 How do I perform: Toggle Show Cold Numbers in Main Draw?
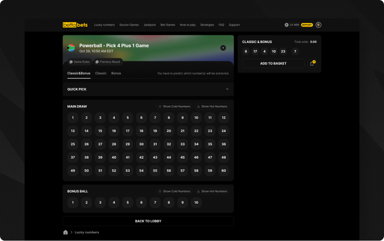(175, 106)
